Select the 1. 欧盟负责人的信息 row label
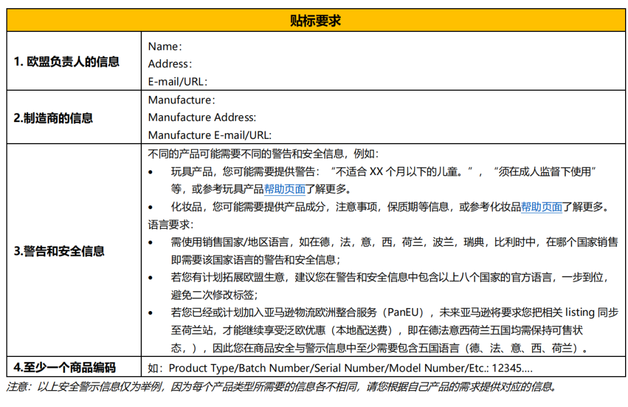This screenshot has height=407, width=628. (x=66, y=61)
